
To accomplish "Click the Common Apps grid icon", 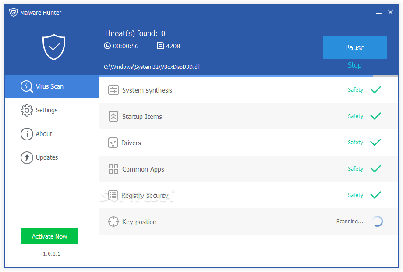I will click(113, 169).
